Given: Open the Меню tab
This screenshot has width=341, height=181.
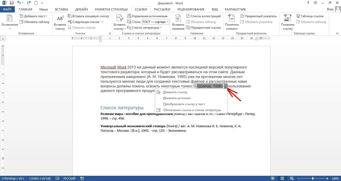Looking at the screenshot, I should click(x=43, y=9).
